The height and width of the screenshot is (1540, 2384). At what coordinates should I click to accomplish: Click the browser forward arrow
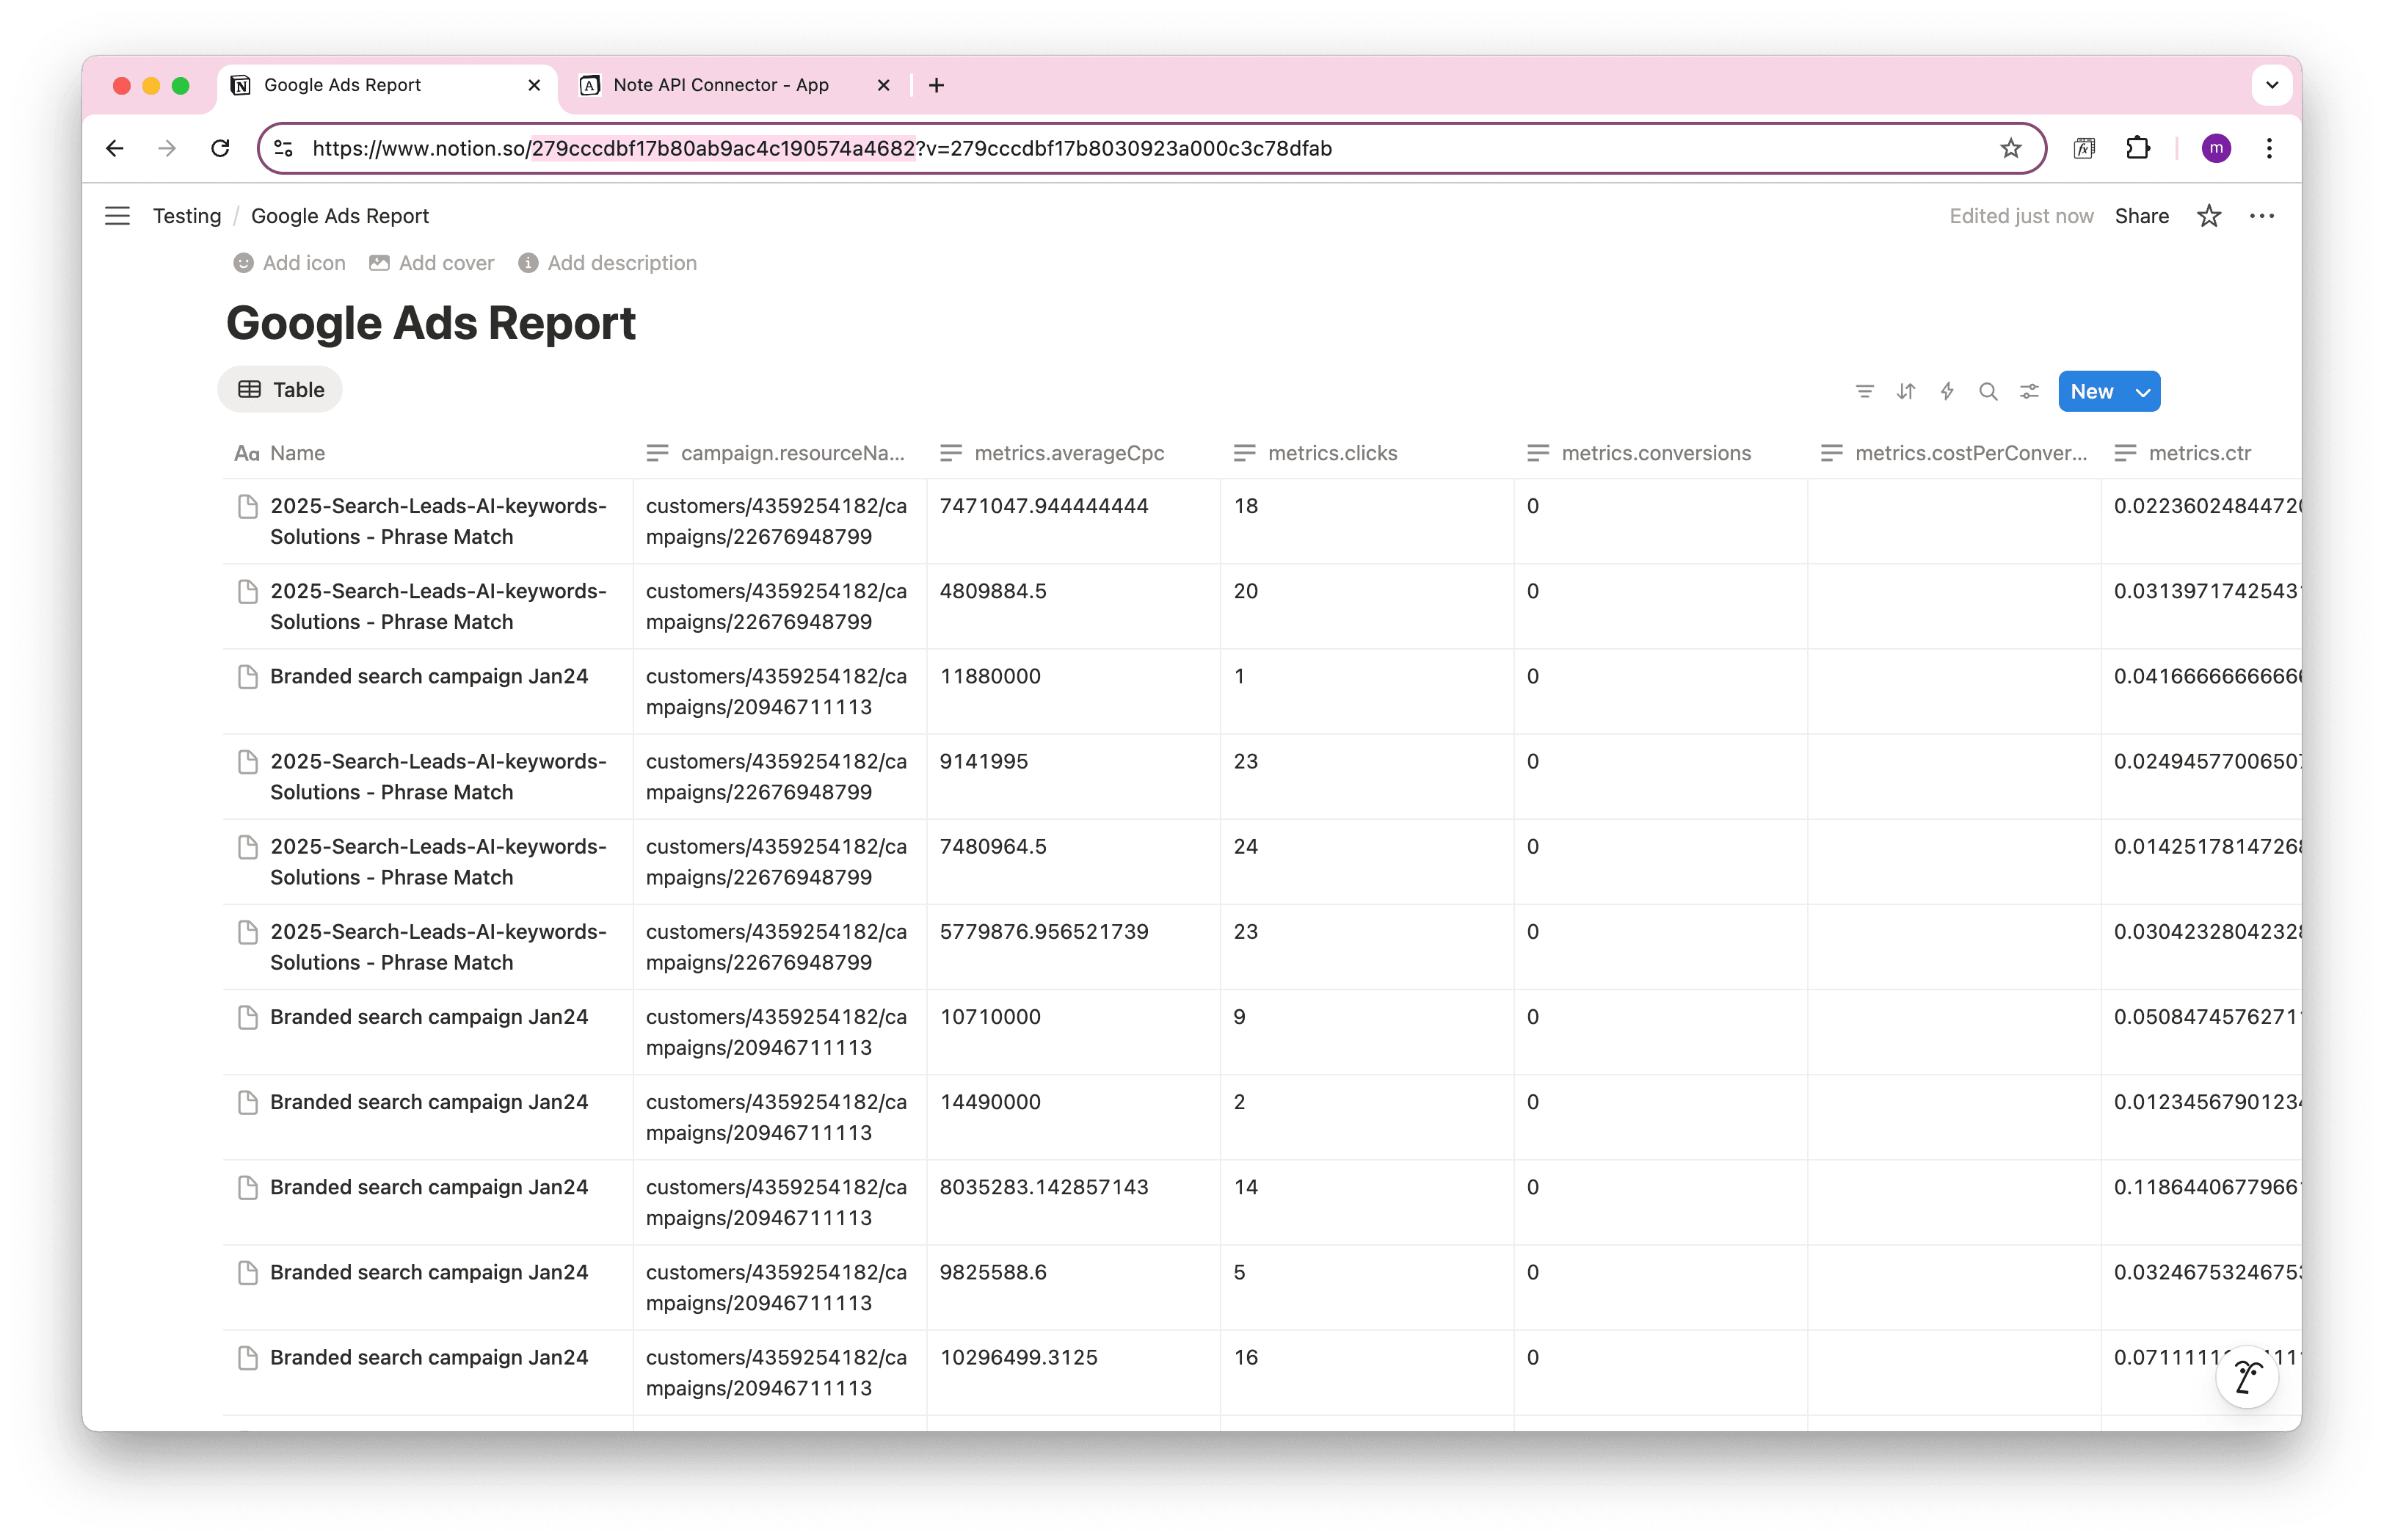pos(167,148)
